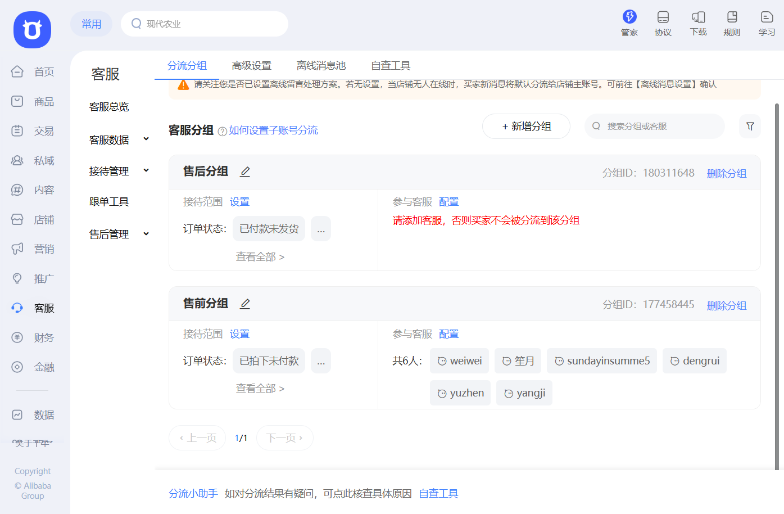This screenshot has height=514, width=784.
Task: Go to 首页 in the left sidebar
Action: point(33,72)
